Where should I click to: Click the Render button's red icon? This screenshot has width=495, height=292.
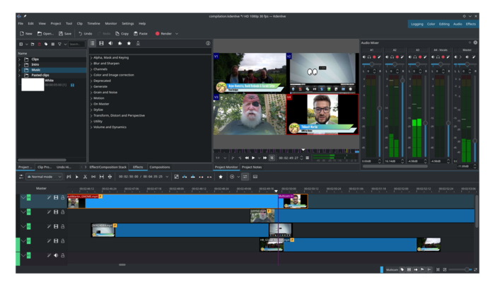pos(156,33)
